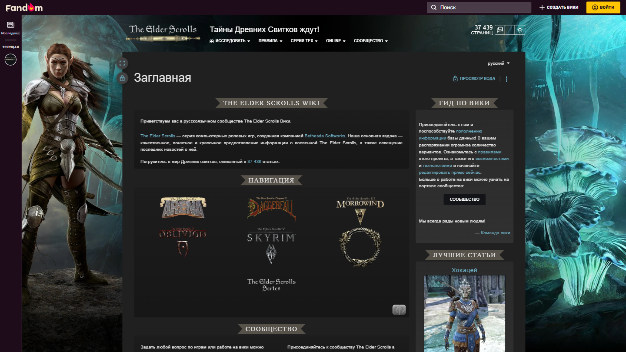This screenshot has width=626, height=352.
Task: Click the magnifier icon in the search box
Action: pos(434,7)
